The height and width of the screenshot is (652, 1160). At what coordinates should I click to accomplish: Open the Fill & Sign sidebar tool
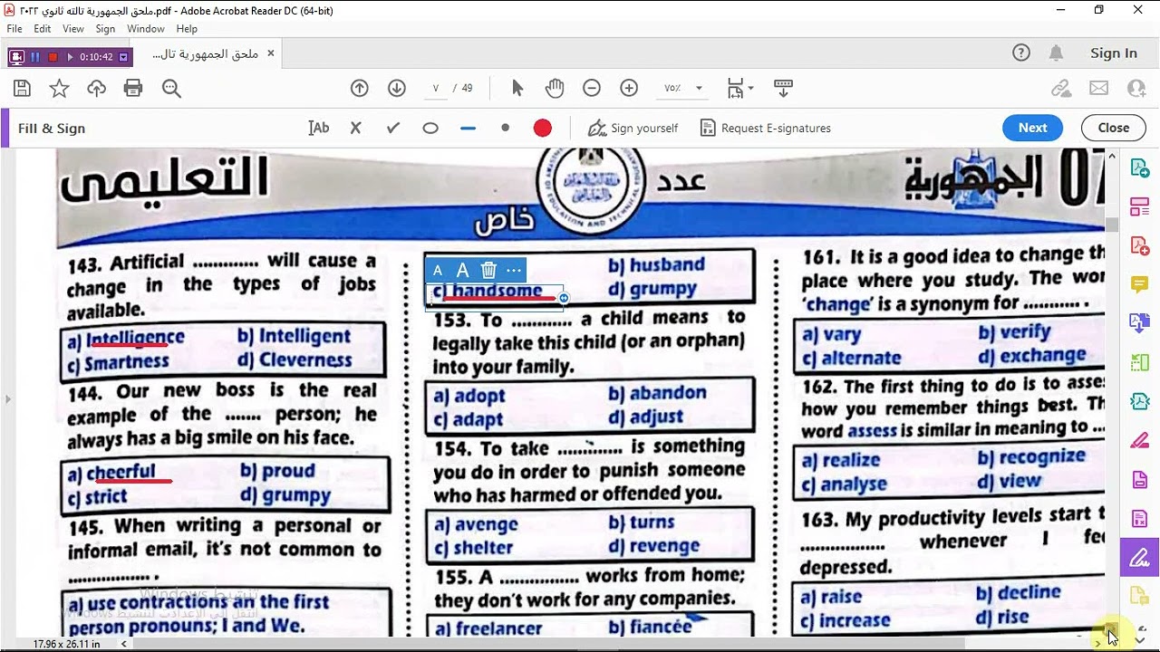[1140, 557]
